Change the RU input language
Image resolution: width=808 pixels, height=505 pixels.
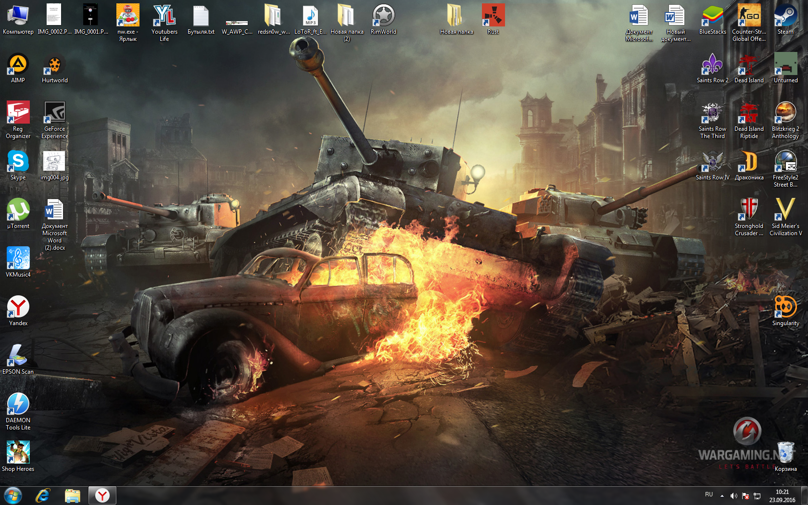pos(709,495)
